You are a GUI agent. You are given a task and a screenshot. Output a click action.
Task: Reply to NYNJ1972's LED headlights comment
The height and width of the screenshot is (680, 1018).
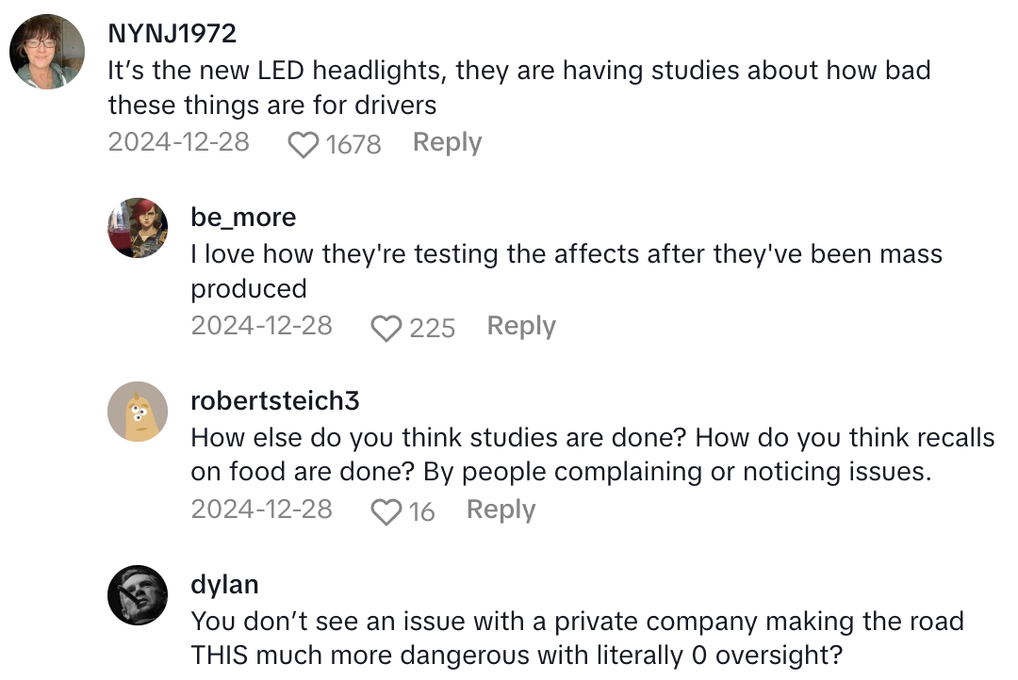447,143
